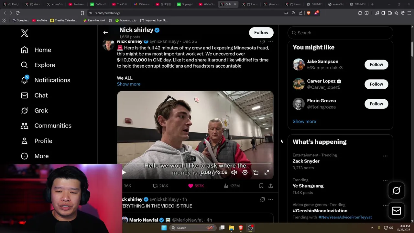Click the X logo in sidebar

(25, 33)
